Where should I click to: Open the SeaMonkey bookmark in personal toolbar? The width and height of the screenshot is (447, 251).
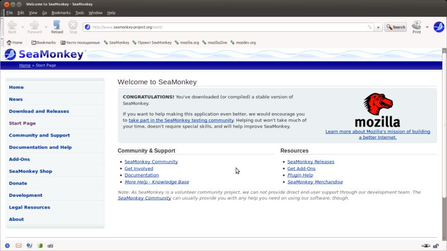[116, 42]
